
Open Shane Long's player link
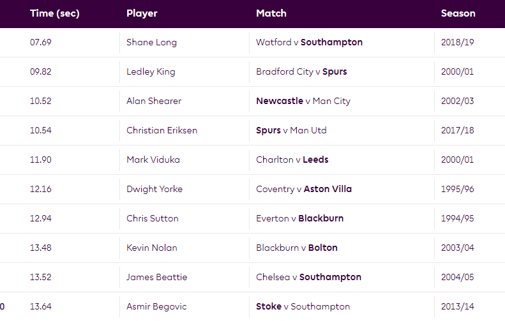click(151, 42)
